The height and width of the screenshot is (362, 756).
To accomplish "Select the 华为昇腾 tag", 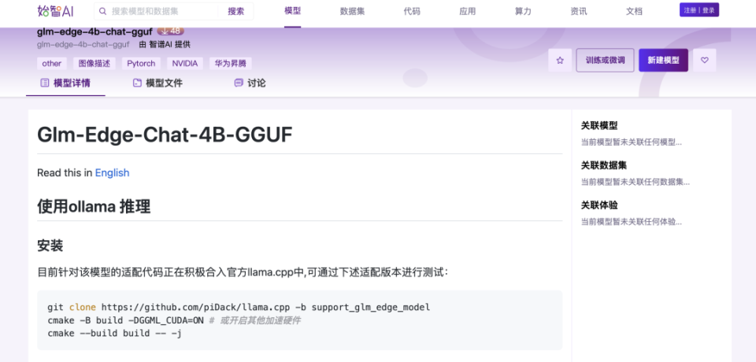I will 231,64.
